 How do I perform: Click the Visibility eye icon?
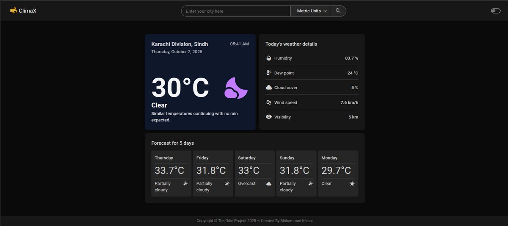(x=268, y=117)
